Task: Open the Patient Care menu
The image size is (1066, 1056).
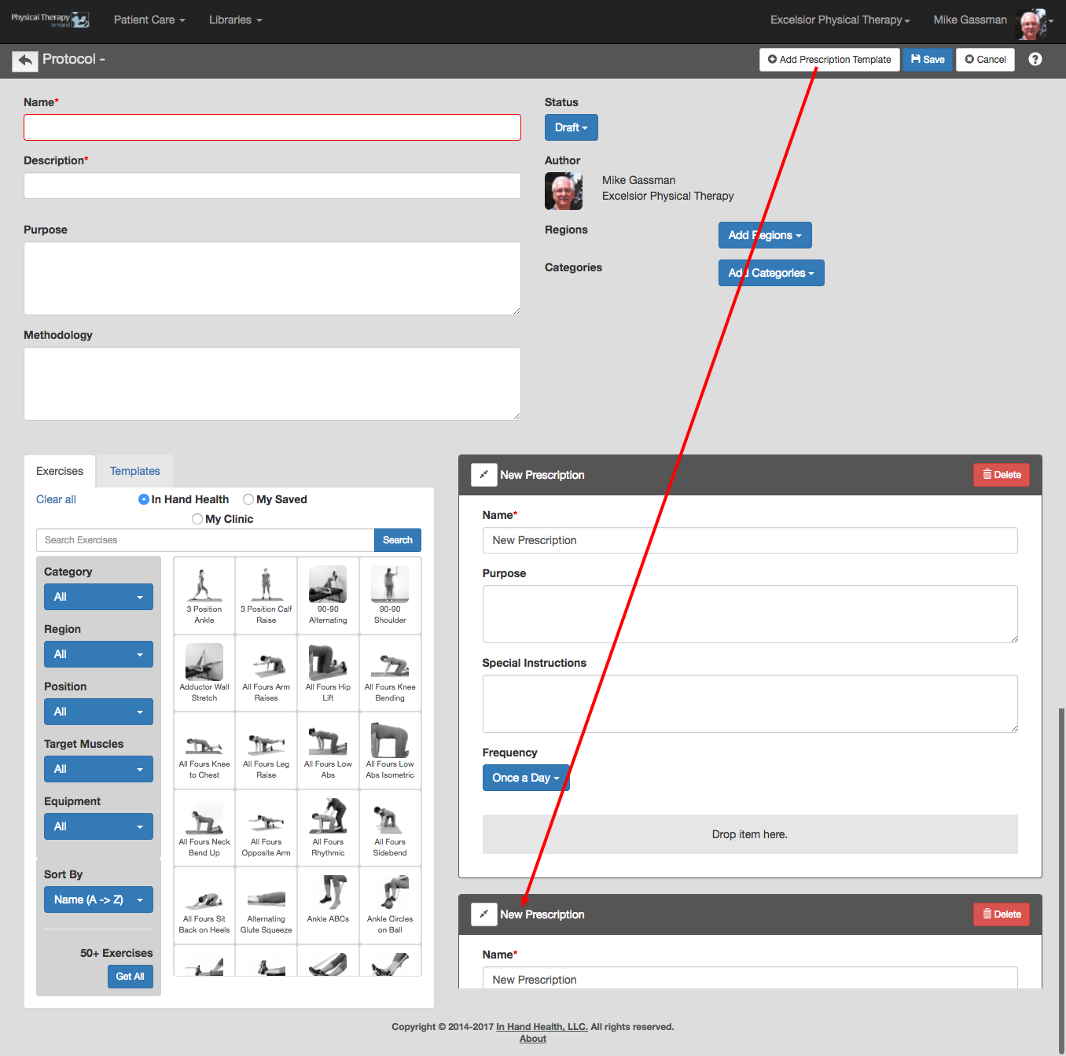Action: point(149,20)
